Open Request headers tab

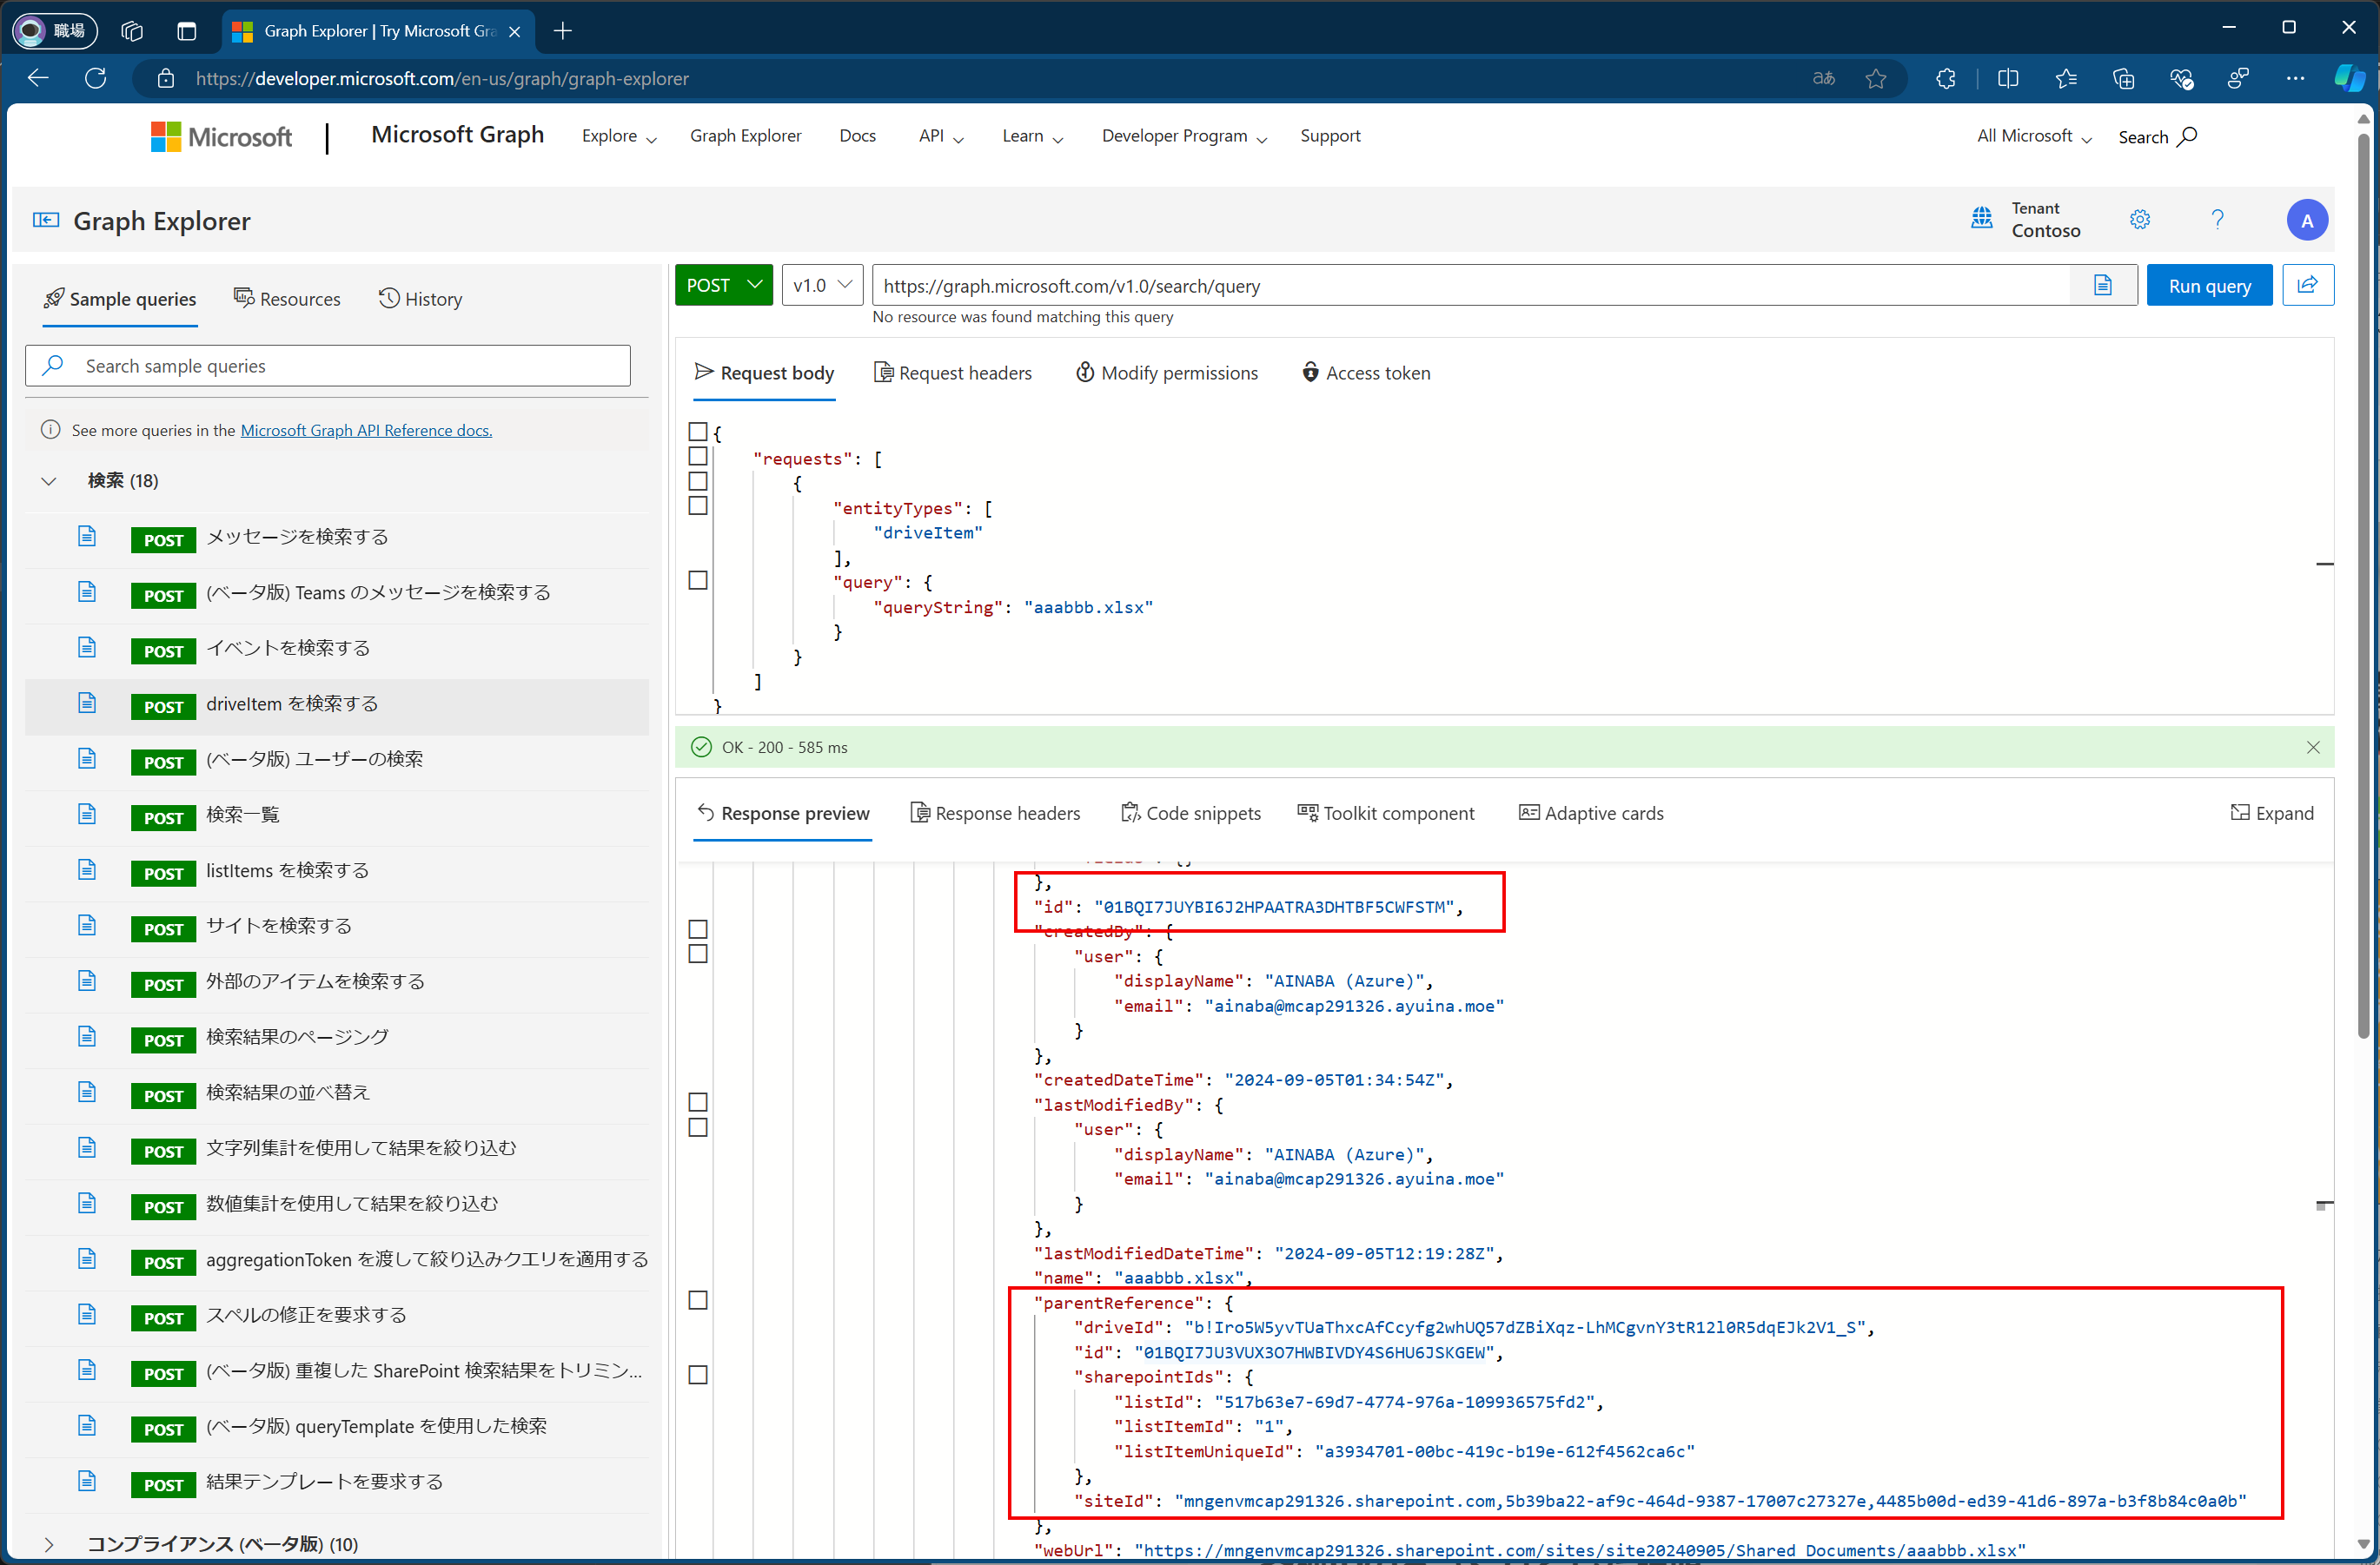click(x=953, y=373)
